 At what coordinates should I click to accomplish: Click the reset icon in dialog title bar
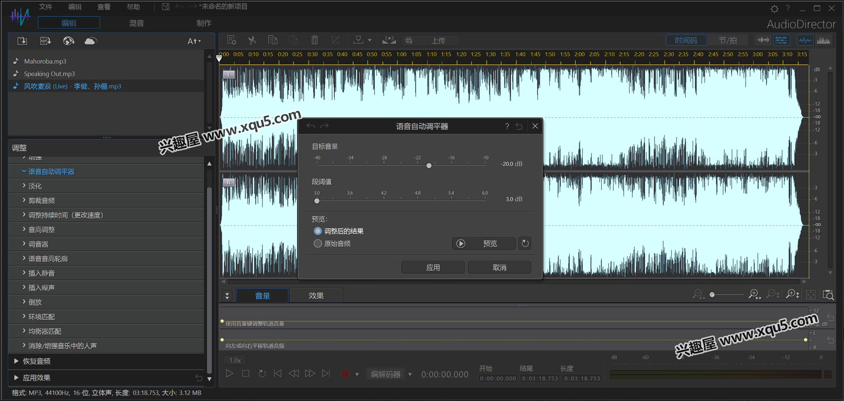[x=519, y=126]
